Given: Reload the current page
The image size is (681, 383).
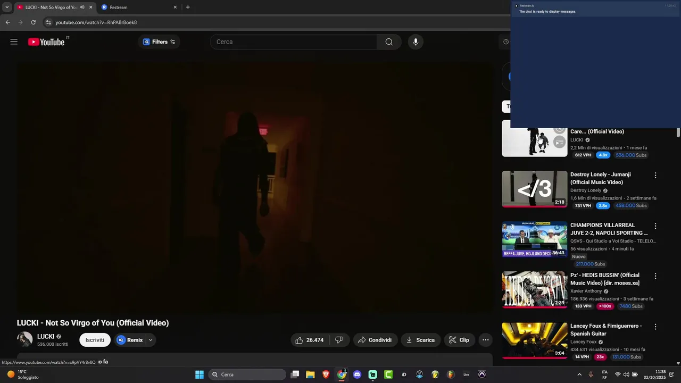Looking at the screenshot, I should [34, 22].
